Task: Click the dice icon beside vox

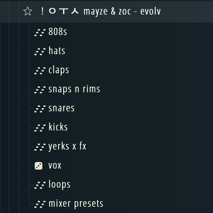Action: (39, 166)
